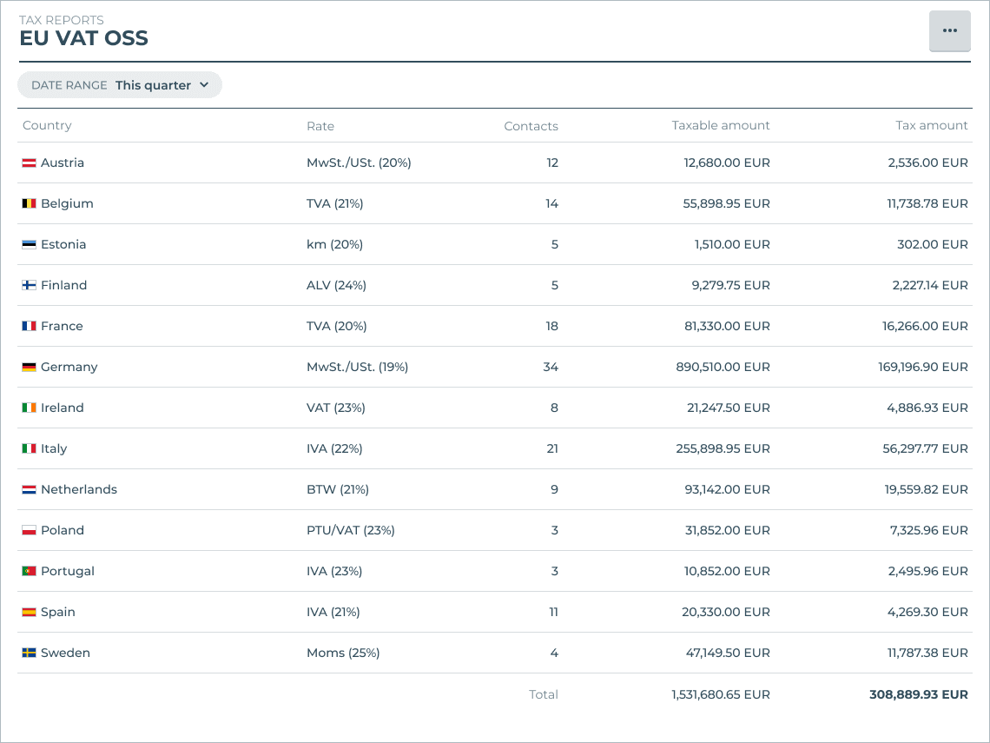Click the Contacts column header
Image resolution: width=990 pixels, height=743 pixels.
(531, 126)
